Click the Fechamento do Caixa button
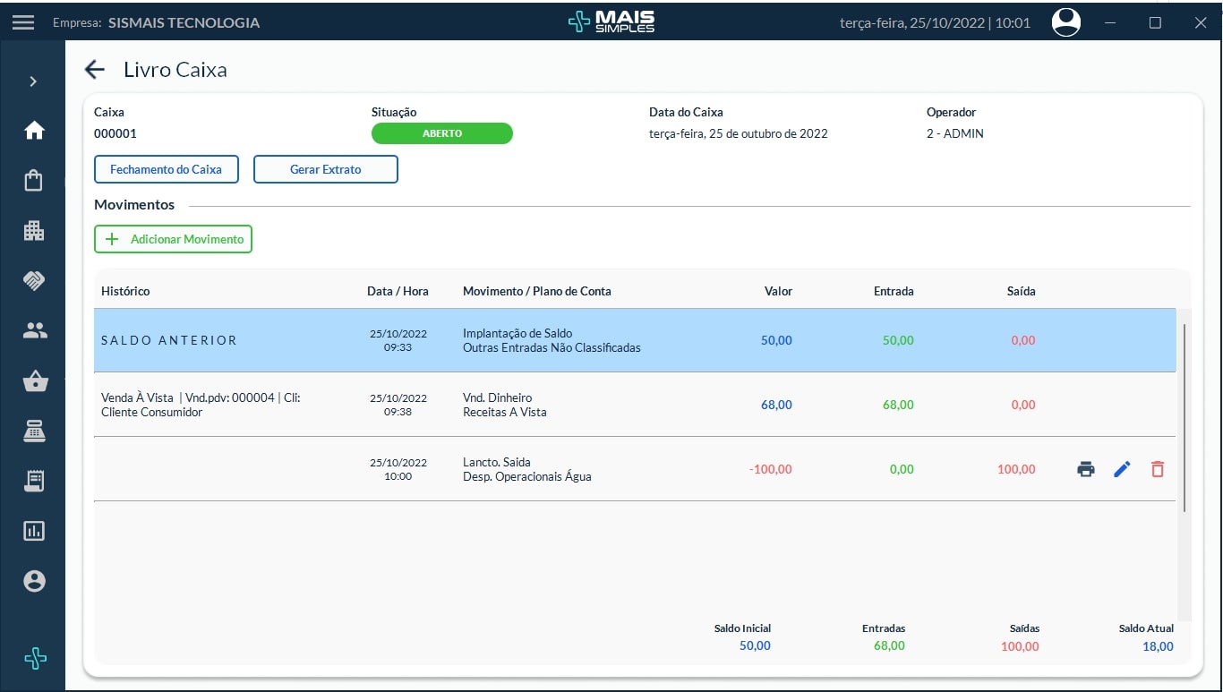Image resolution: width=1223 pixels, height=692 pixels. pyautogui.click(x=166, y=169)
